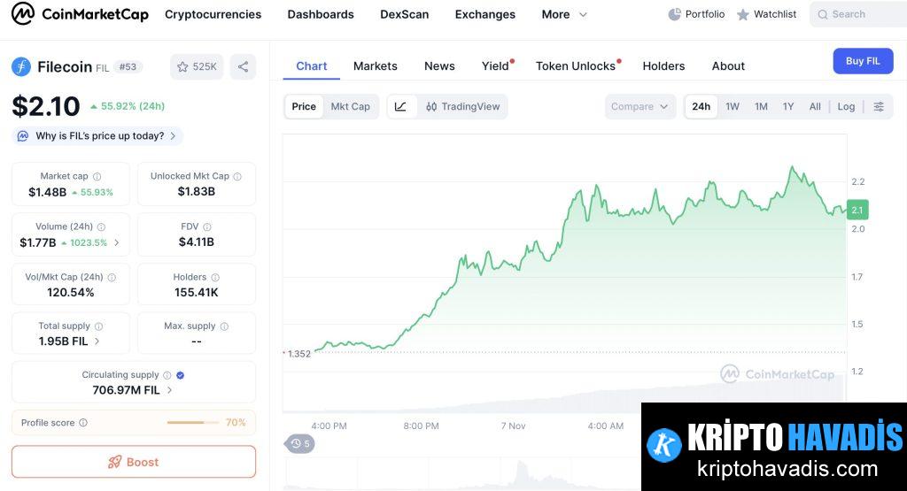907x491 pixels.
Task: Open the News tab
Action: pos(439,65)
